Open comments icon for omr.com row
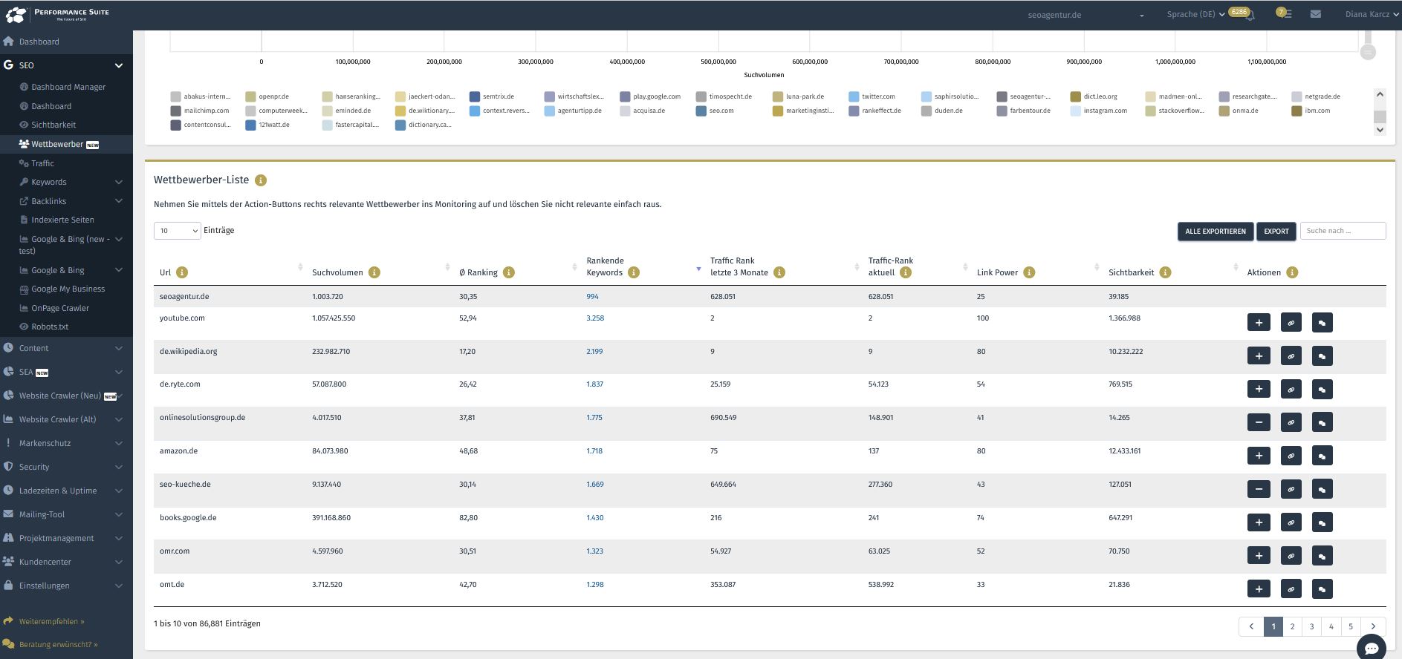Image resolution: width=1402 pixels, height=659 pixels. [1322, 557]
